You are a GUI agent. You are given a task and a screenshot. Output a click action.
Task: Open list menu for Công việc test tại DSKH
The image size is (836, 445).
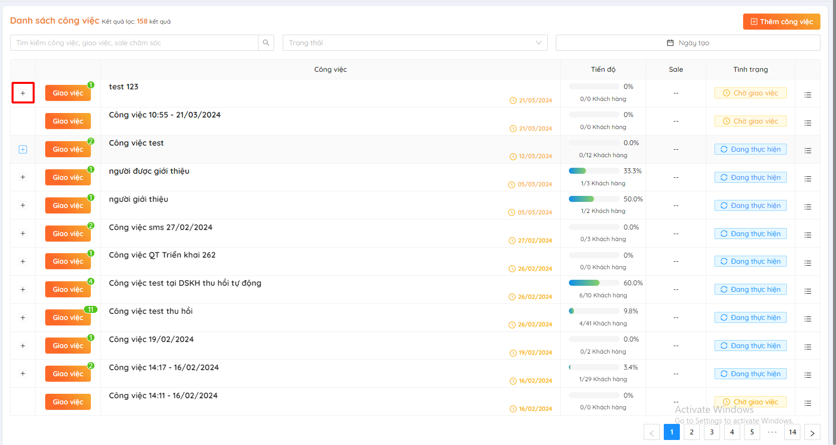[x=807, y=291]
